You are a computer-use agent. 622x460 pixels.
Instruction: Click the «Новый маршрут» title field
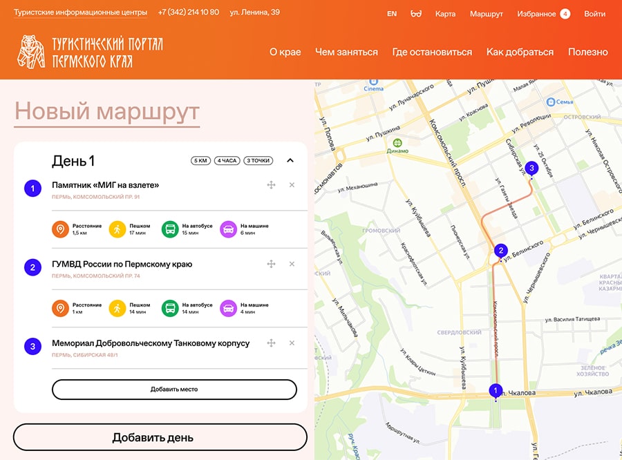(x=107, y=111)
